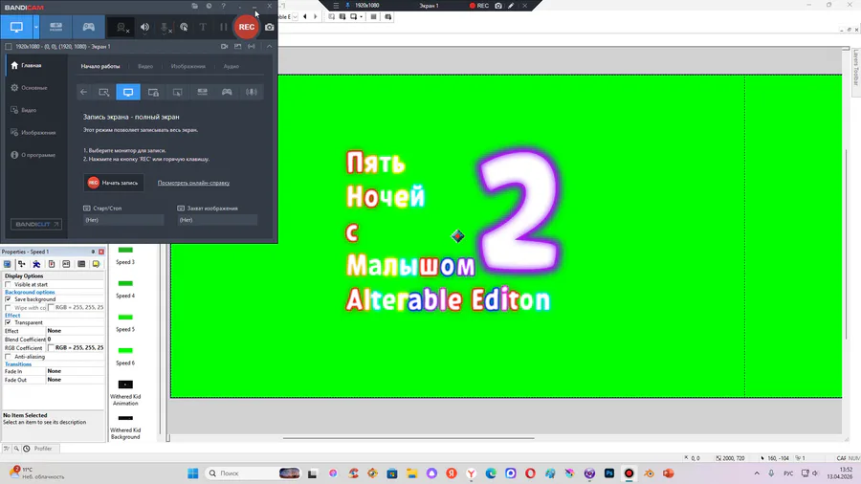
Task: Toggle Anti-aliasing checkbox
Action: tap(8, 357)
